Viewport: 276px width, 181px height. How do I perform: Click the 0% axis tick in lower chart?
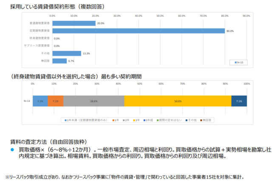33,84
